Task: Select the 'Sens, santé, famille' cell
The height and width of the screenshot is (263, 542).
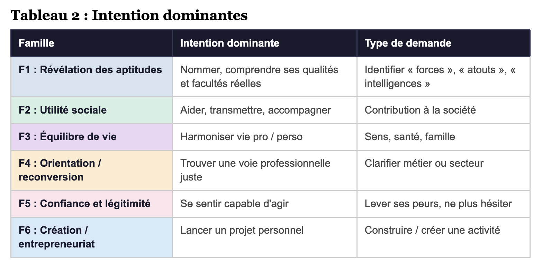Action: pyautogui.click(x=410, y=137)
